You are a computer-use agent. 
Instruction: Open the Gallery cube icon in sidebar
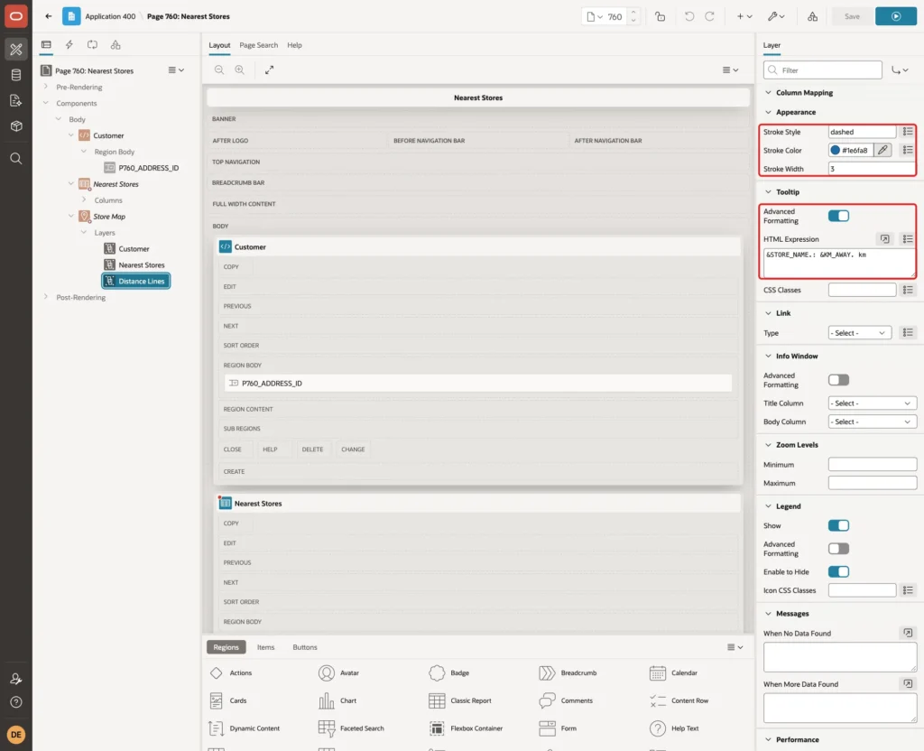coord(16,126)
